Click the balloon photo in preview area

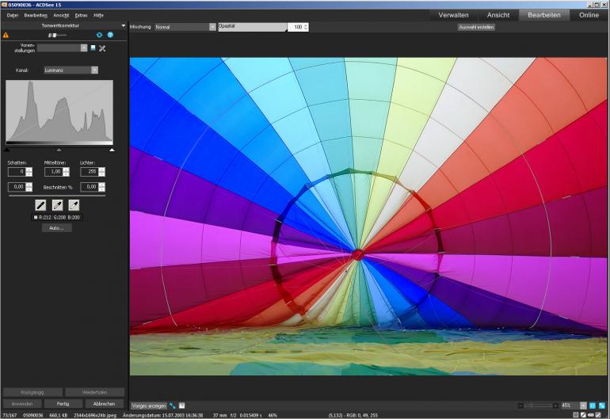[368, 216]
